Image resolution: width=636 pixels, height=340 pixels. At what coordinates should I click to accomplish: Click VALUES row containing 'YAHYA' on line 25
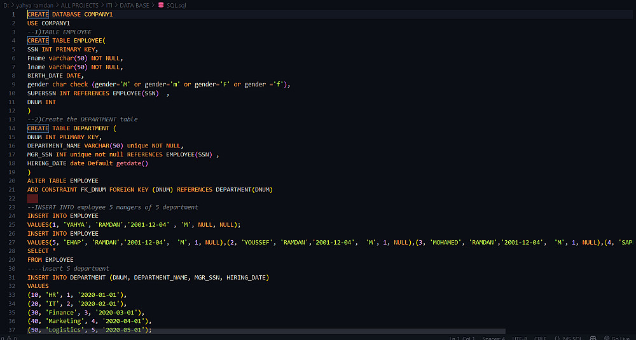134,224
